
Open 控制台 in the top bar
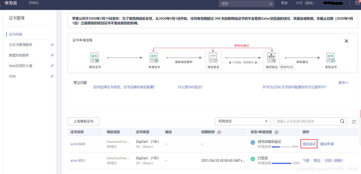34,3
